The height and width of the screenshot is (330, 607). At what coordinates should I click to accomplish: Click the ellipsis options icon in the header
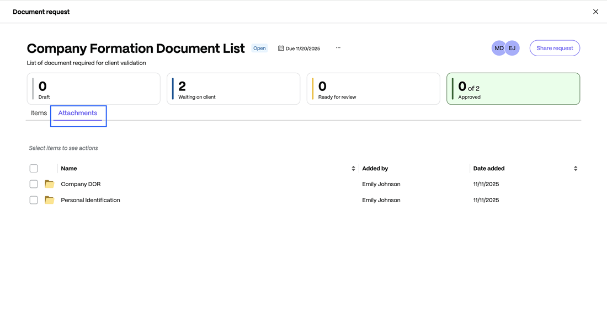click(x=338, y=48)
